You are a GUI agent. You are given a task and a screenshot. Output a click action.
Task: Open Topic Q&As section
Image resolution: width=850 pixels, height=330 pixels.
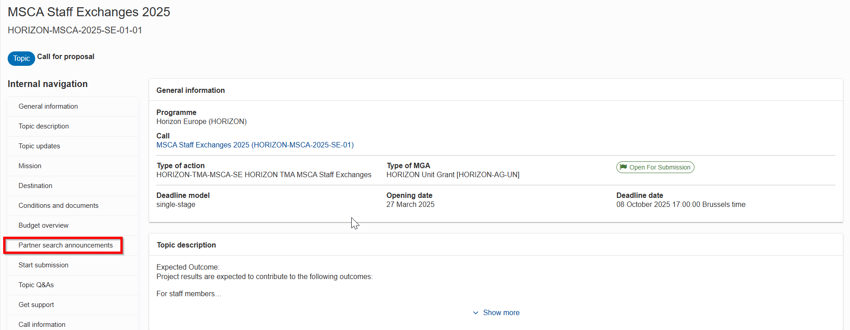click(x=73, y=285)
